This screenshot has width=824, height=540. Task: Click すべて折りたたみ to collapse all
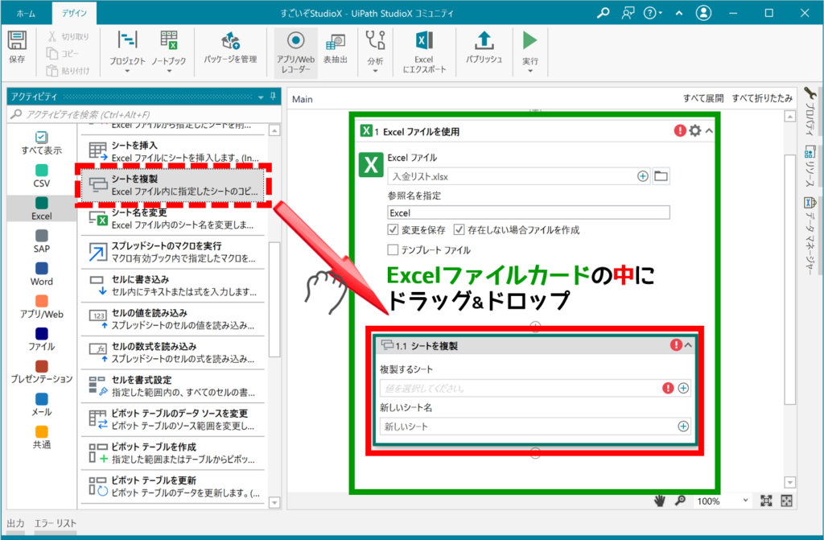(762, 98)
